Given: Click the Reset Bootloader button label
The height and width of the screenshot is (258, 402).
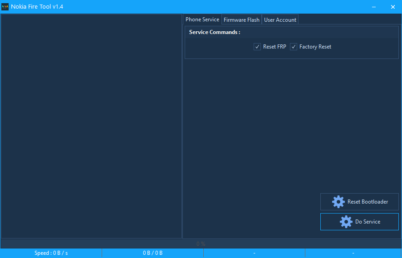Looking at the screenshot, I should pyautogui.click(x=368, y=202).
